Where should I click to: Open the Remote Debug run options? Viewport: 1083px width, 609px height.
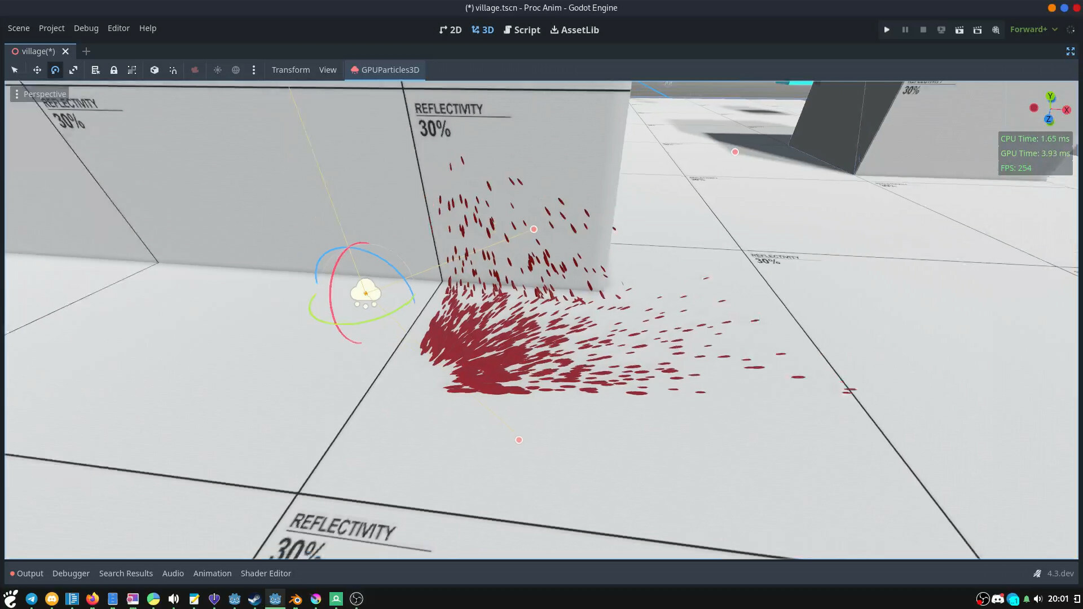coord(941,30)
